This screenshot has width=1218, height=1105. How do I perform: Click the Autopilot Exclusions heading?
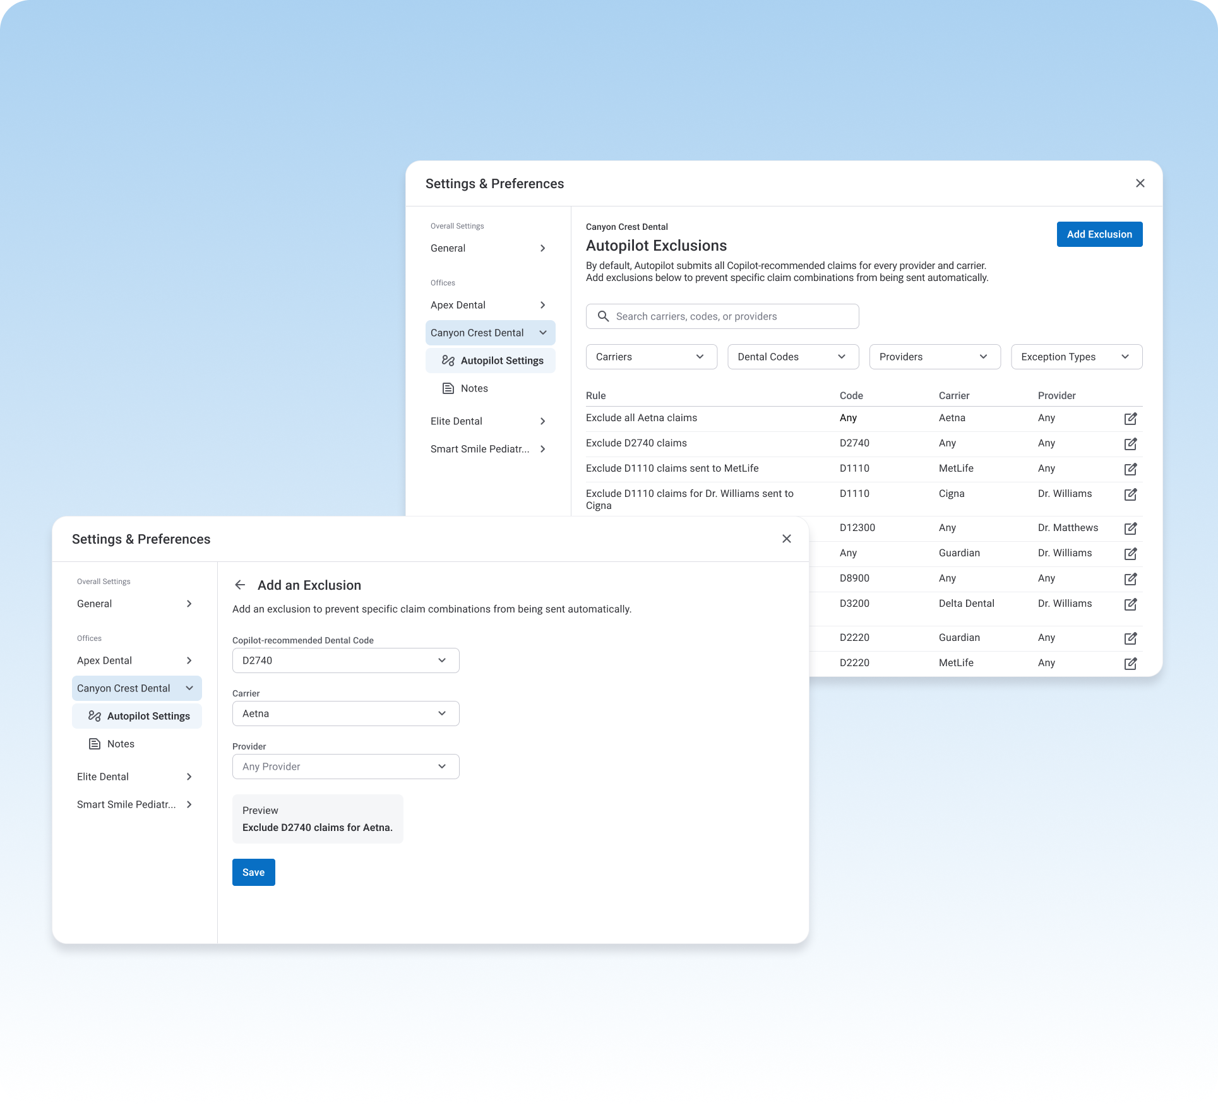657,246
